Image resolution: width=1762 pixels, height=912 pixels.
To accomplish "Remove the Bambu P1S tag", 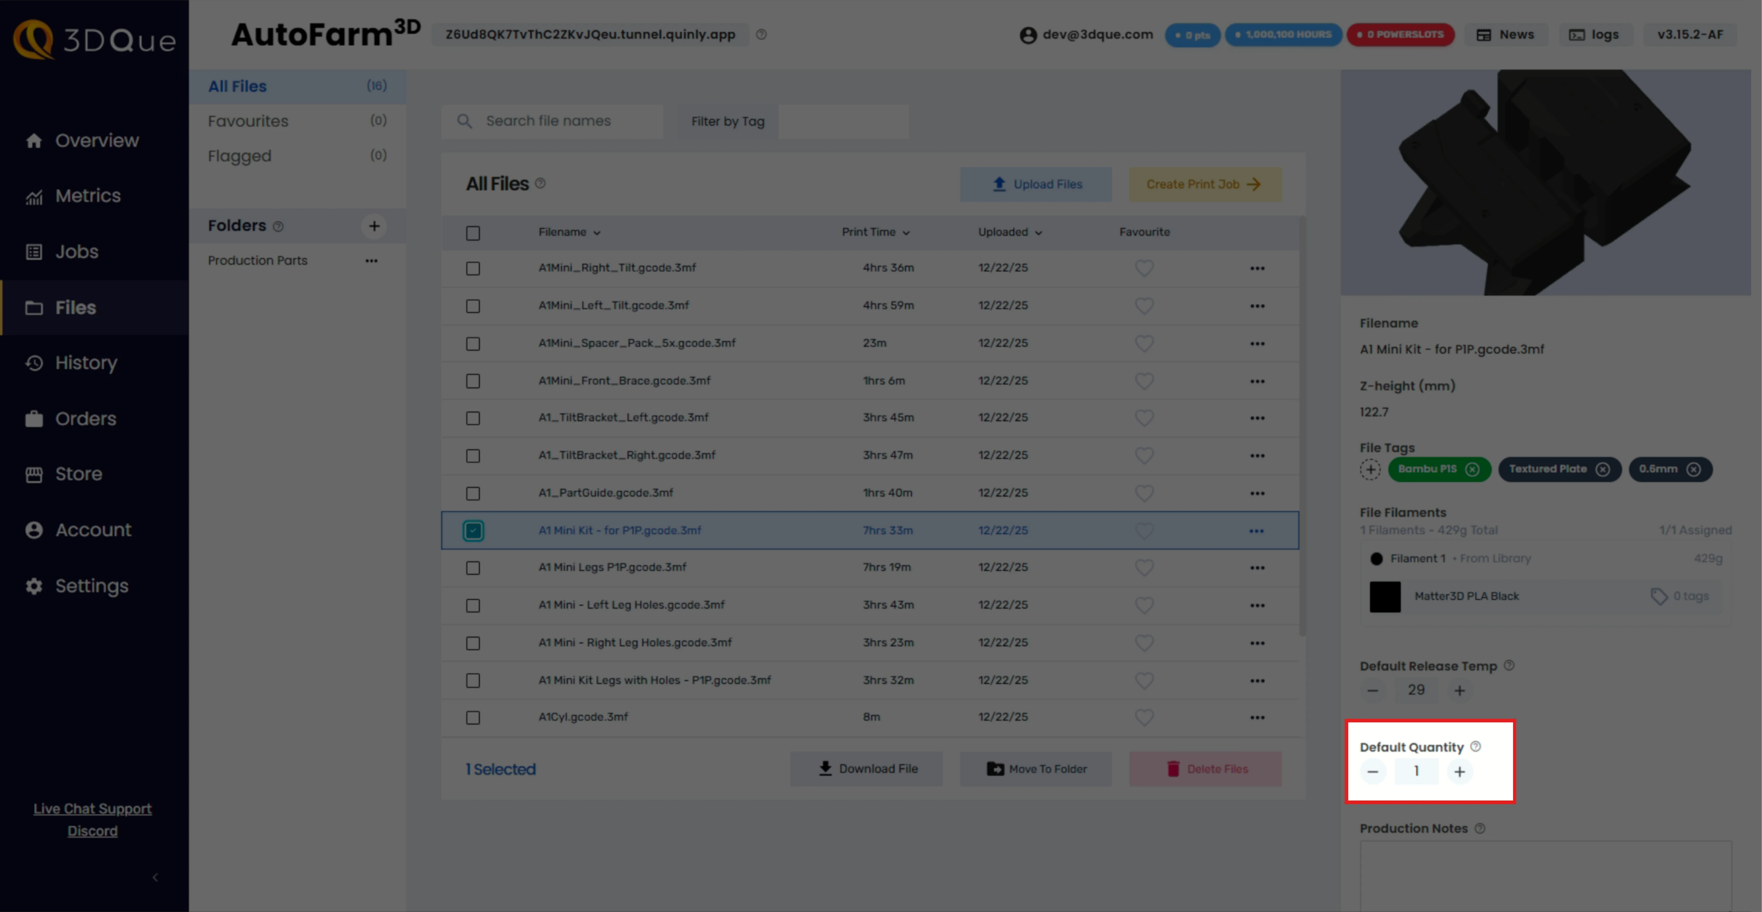I will [x=1472, y=469].
